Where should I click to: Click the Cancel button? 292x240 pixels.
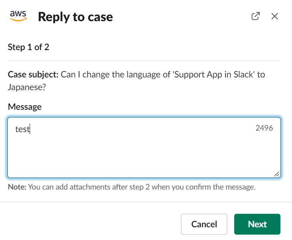pyautogui.click(x=204, y=224)
